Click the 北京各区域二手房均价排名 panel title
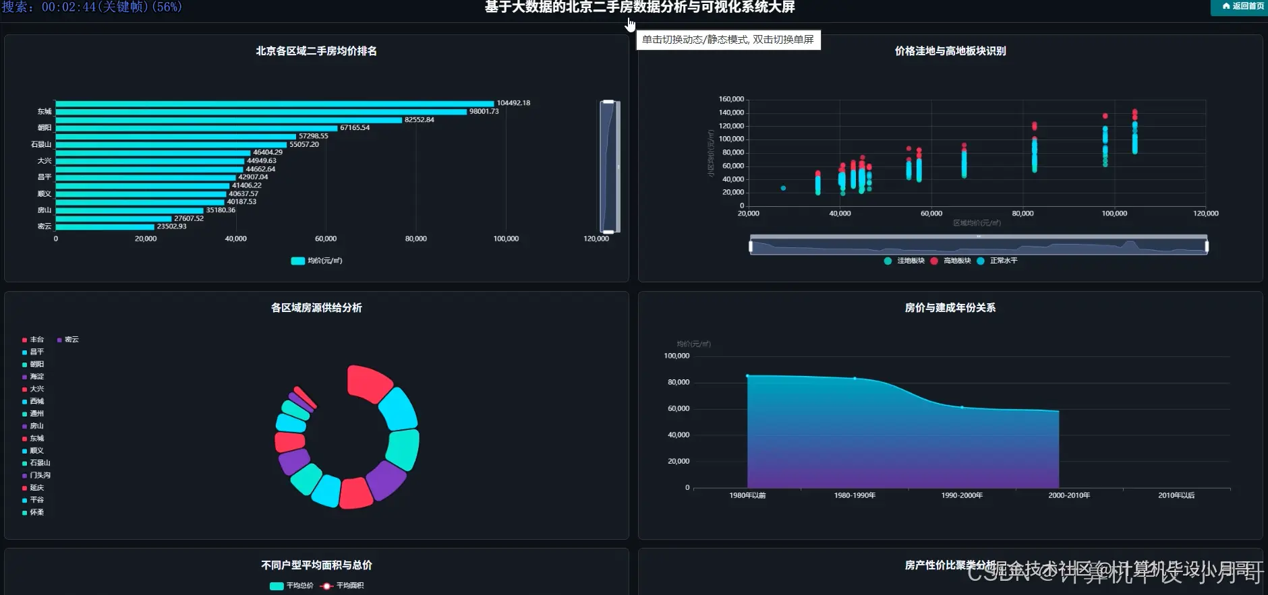 [316, 51]
